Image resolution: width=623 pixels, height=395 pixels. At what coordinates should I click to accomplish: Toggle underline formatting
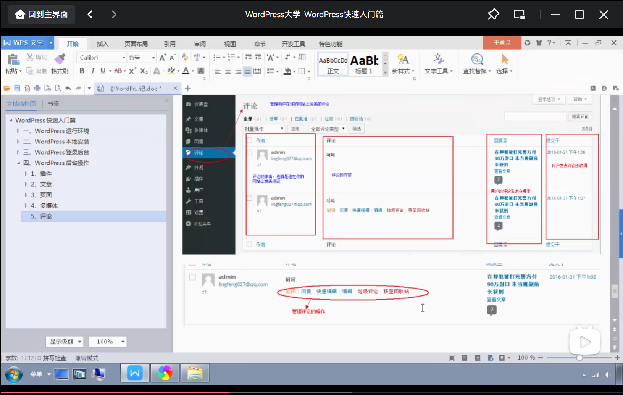[x=103, y=71]
